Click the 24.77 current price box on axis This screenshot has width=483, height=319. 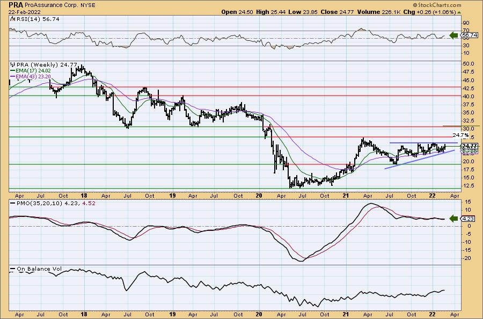click(470, 146)
